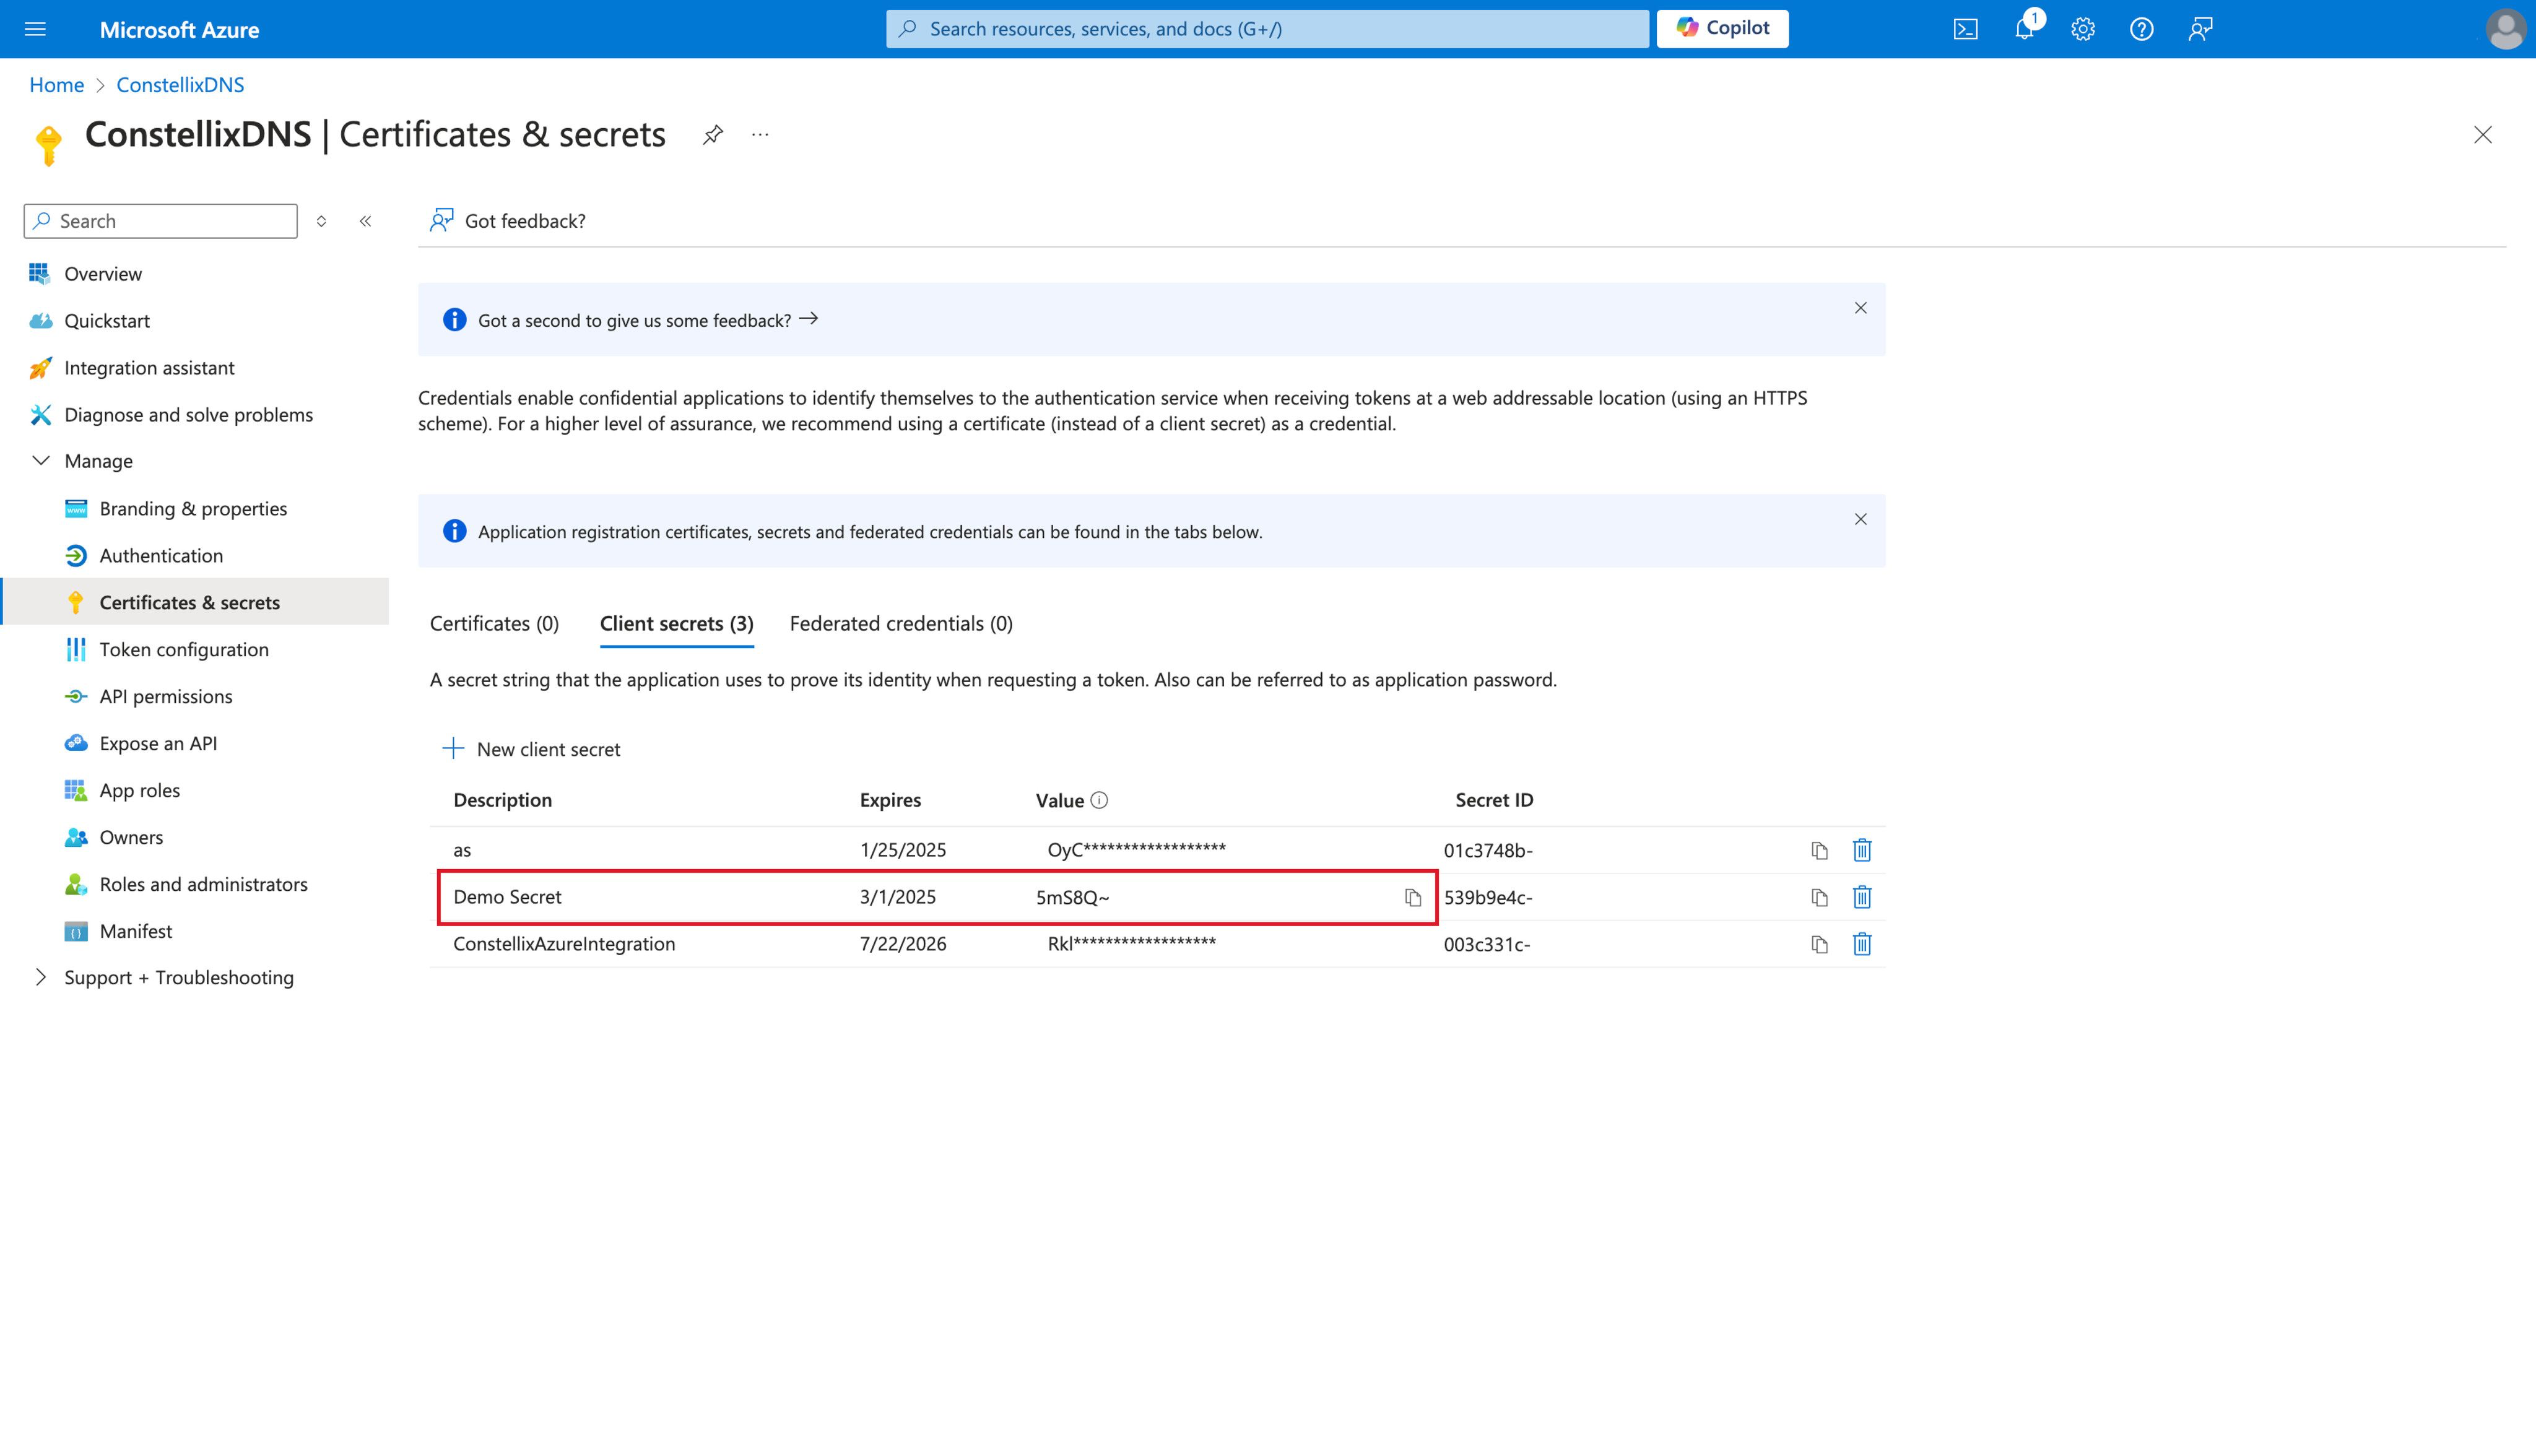Select the Demo Secret description text
Viewport: 2536px width, 1456px height.
[507, 897]
